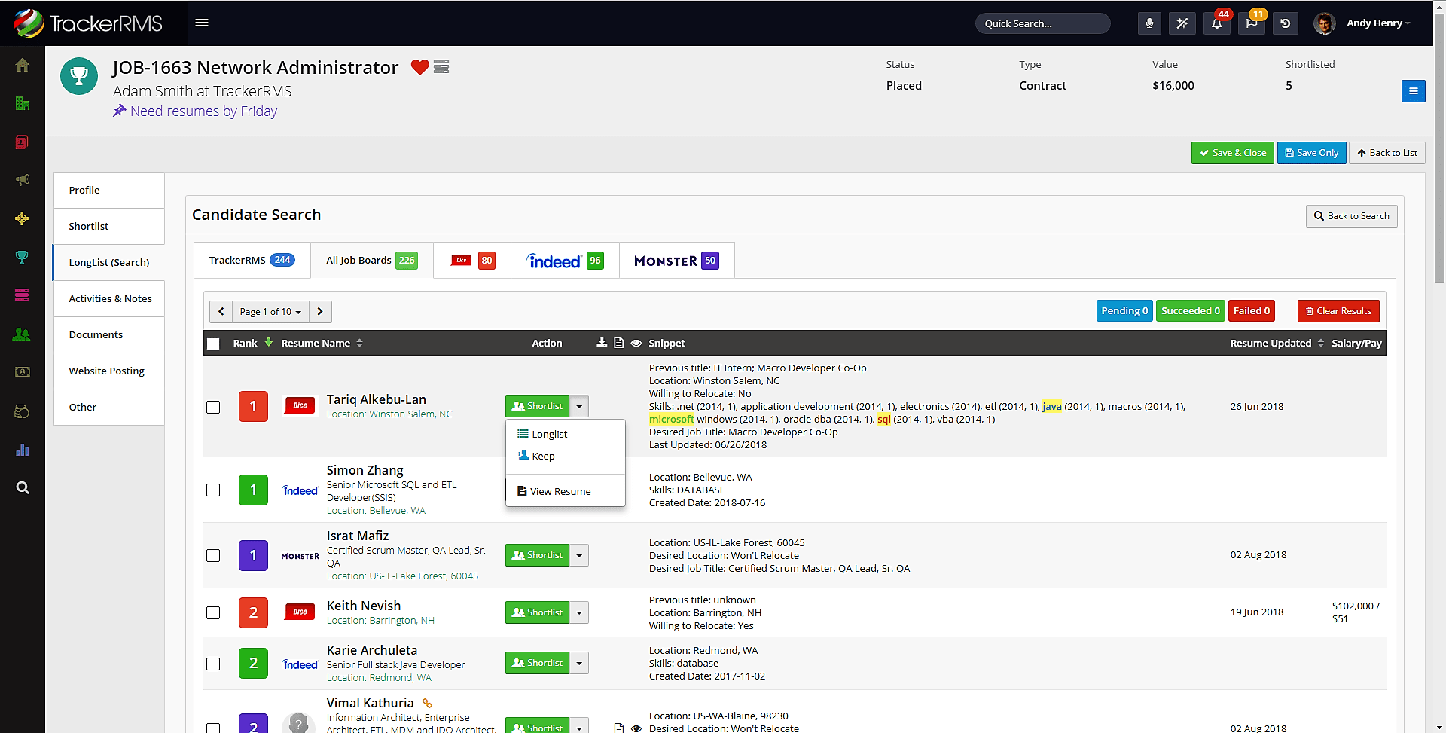
Task: Choose View Resume from the open menu
Action: [560, 491]
